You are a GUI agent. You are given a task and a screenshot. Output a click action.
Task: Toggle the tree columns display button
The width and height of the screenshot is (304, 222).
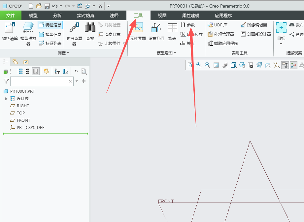pyautogui.click(x=35, y=71)
